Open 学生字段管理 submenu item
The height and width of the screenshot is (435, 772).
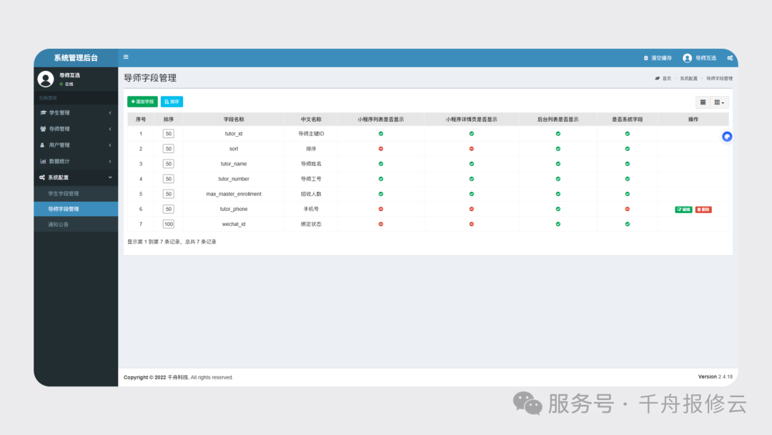[64, 194]
